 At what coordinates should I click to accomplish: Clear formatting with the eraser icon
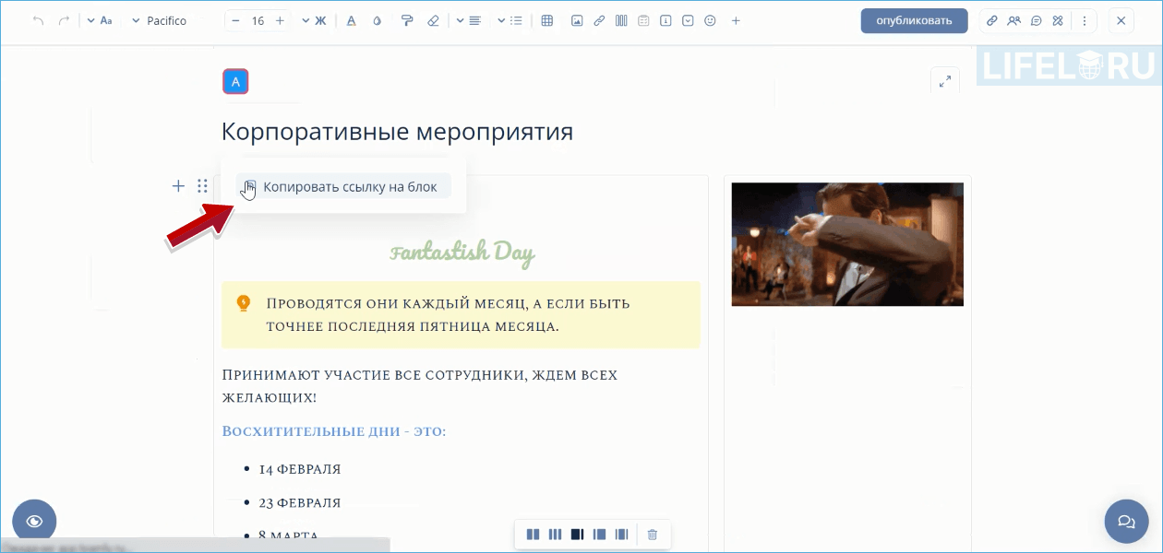pos(434,20)
